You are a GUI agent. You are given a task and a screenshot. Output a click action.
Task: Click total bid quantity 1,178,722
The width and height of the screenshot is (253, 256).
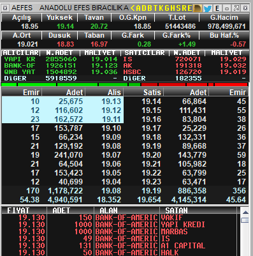(x=66, y=191)
